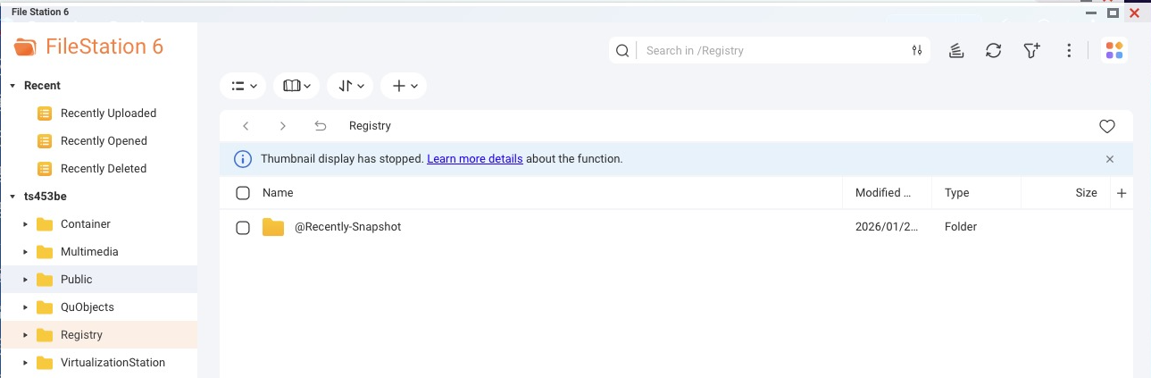Image resolution: width=1151 pixels, height=378 pixels.
Task: Select the Multimedia folder in sidebar
Action: click(89, 252)
